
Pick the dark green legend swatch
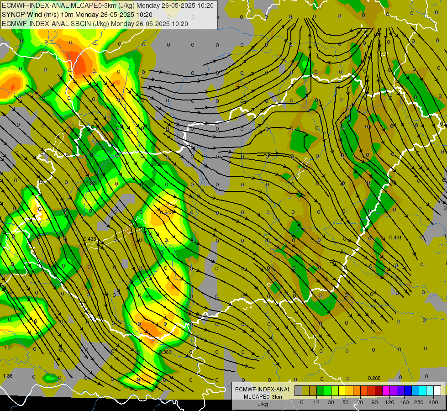pos(321,390)
